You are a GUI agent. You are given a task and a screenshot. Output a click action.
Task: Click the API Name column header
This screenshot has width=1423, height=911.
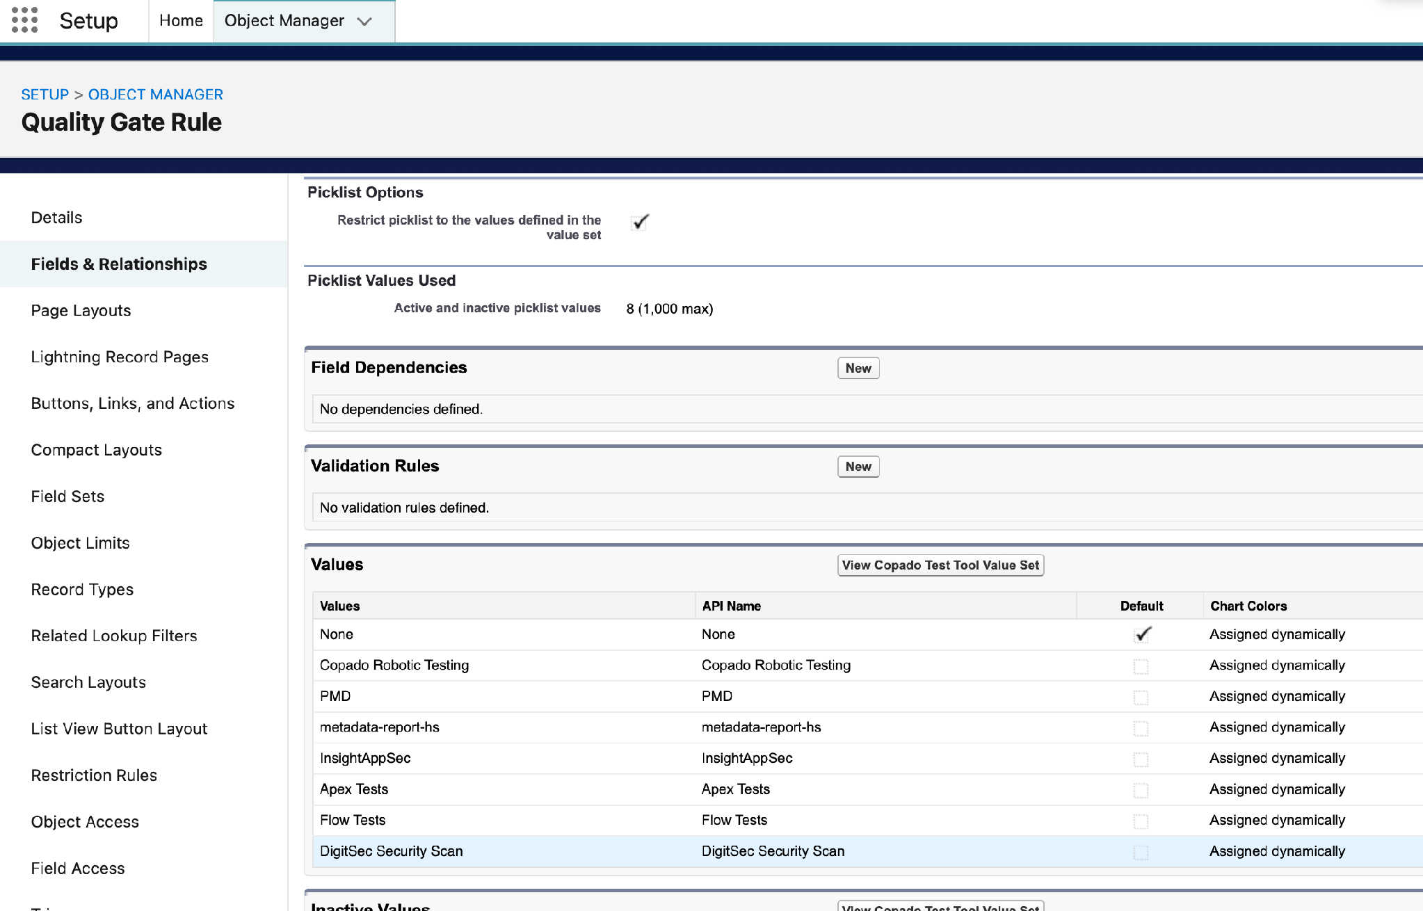pyautogui.click(x=731, y=606)
